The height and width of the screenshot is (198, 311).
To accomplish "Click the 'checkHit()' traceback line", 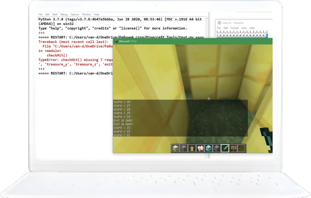I will (57, 55).
